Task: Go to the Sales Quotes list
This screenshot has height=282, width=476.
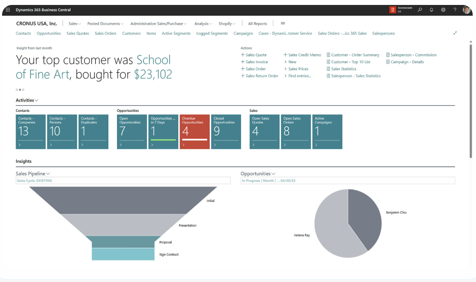Action: coord(78,33)
